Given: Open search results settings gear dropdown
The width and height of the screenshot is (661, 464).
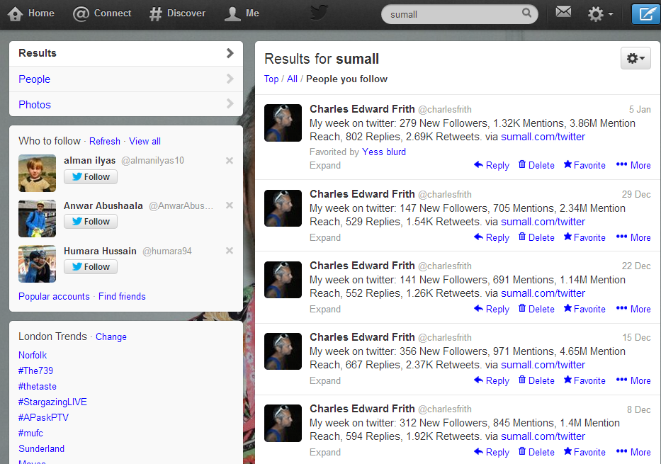Looking at the screenshot, I should click(x=635, y=58).
